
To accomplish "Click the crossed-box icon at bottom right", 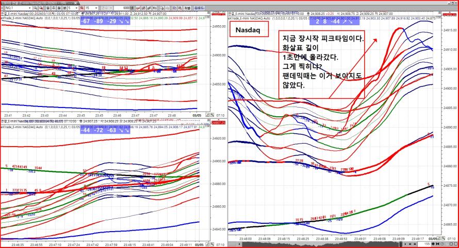I will point(451,244).
